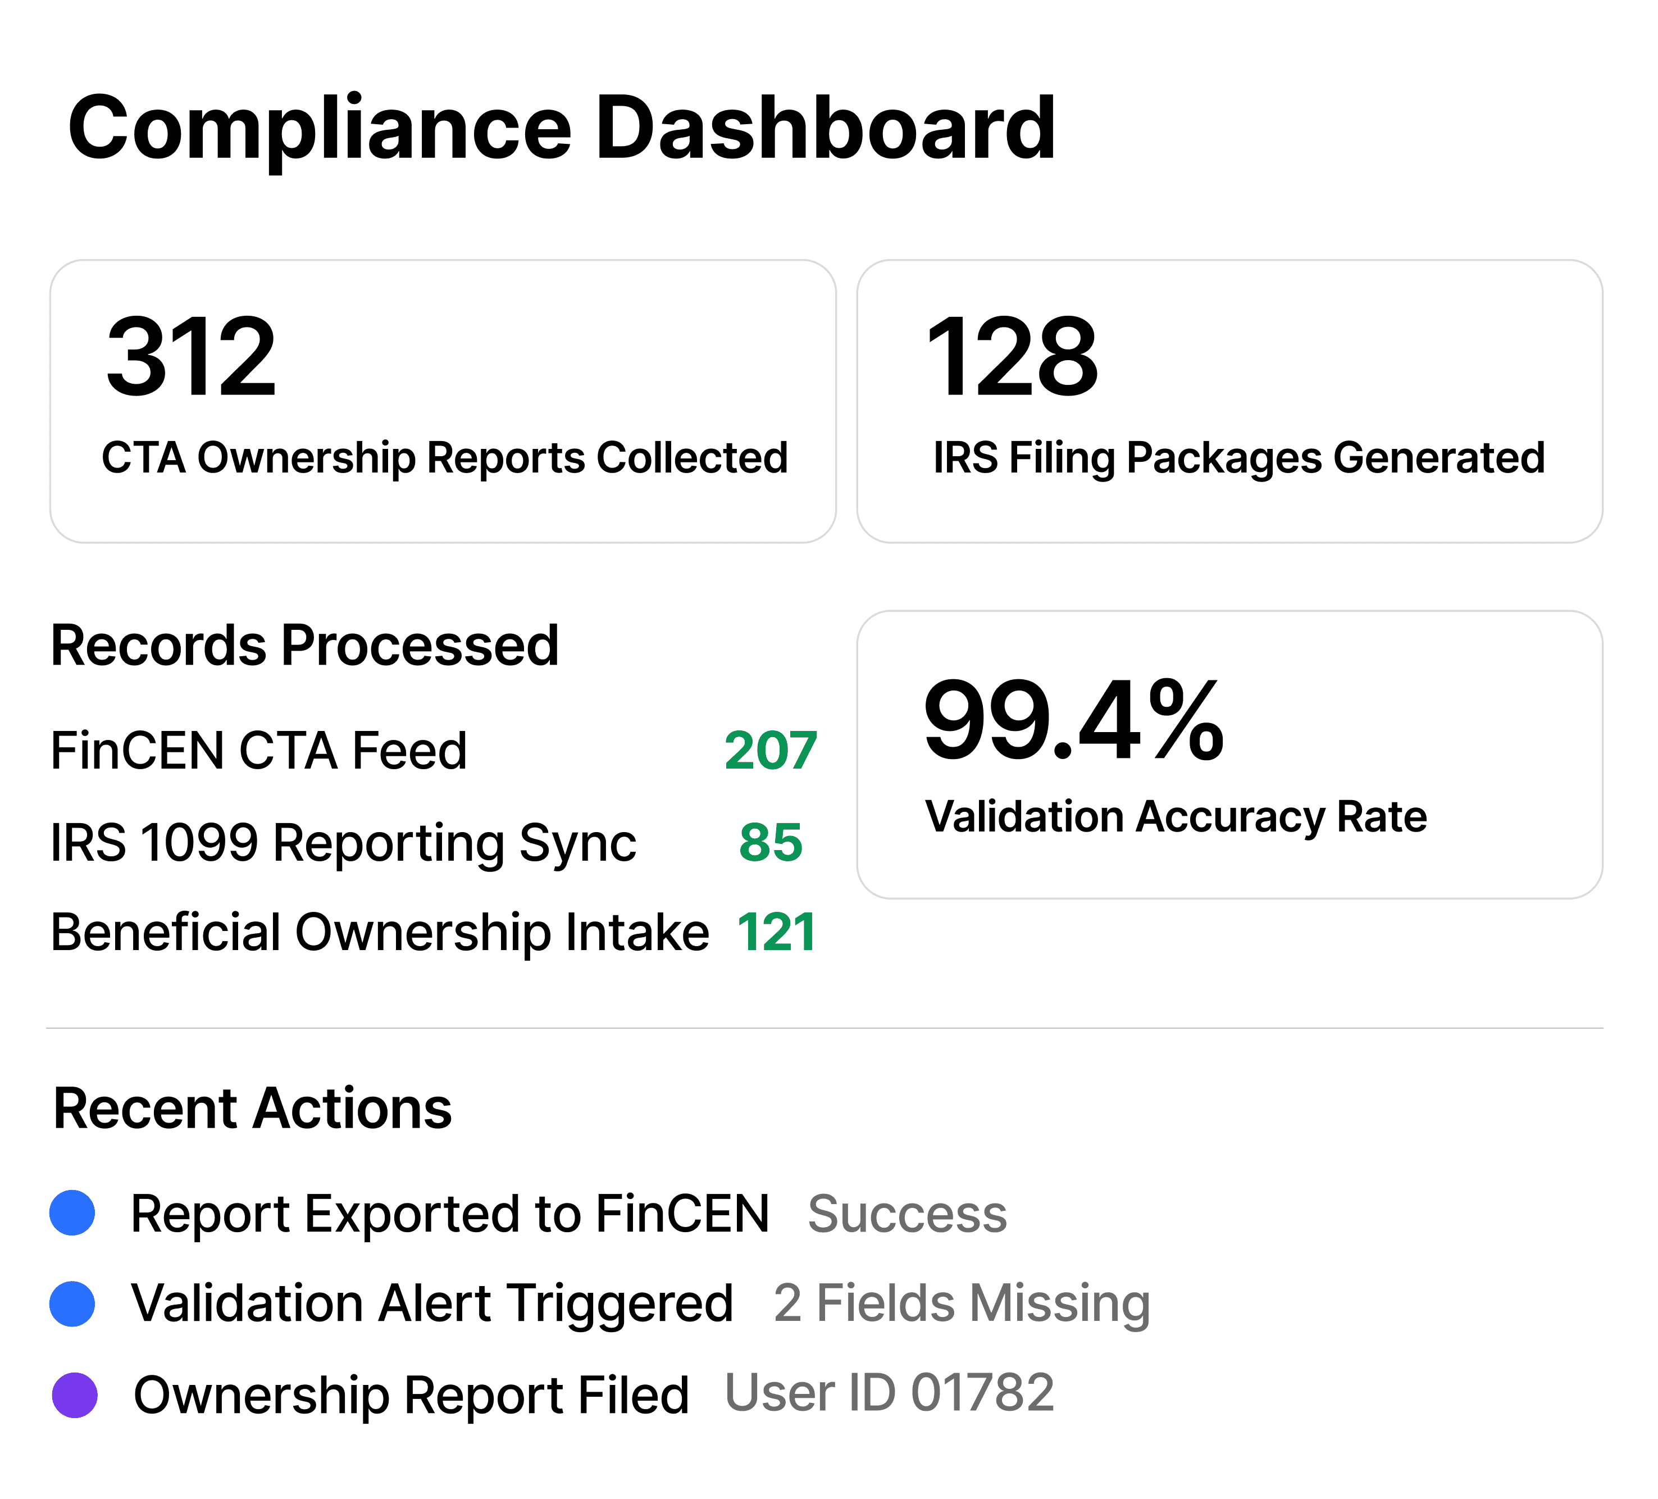The height and width of the screenshot is (1499, 1658).
Task: Click the User ID 01782 label
Action: point(889,1393)
